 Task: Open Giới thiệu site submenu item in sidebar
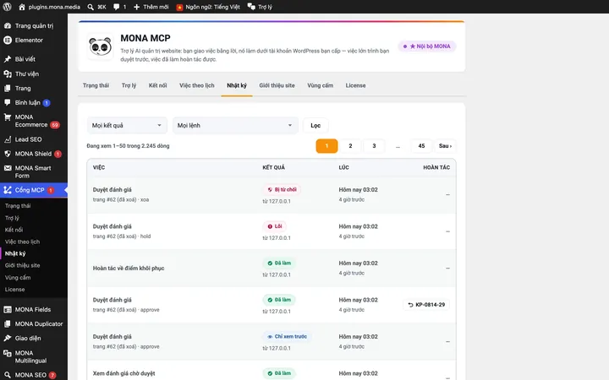[22, 266]
